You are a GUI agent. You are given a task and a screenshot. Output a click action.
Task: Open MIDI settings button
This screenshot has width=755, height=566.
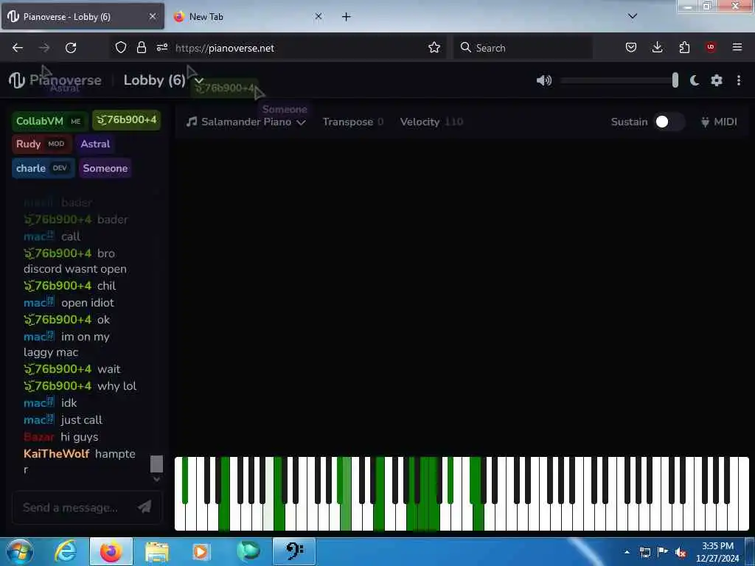(719, 122)
